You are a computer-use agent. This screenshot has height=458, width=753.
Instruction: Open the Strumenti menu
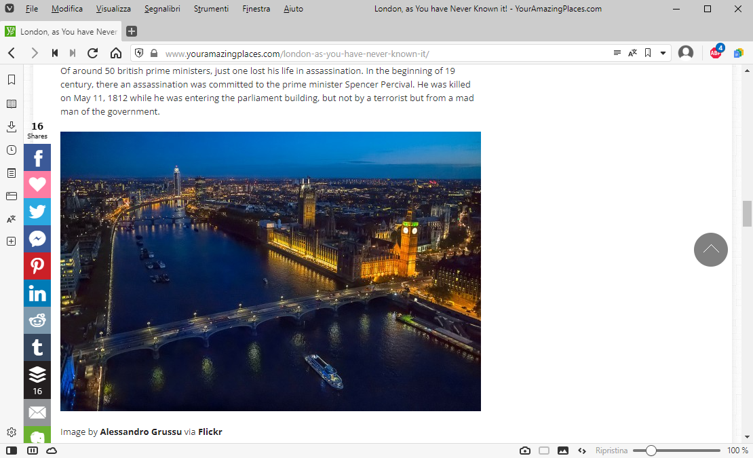click(x=211, y=9)
